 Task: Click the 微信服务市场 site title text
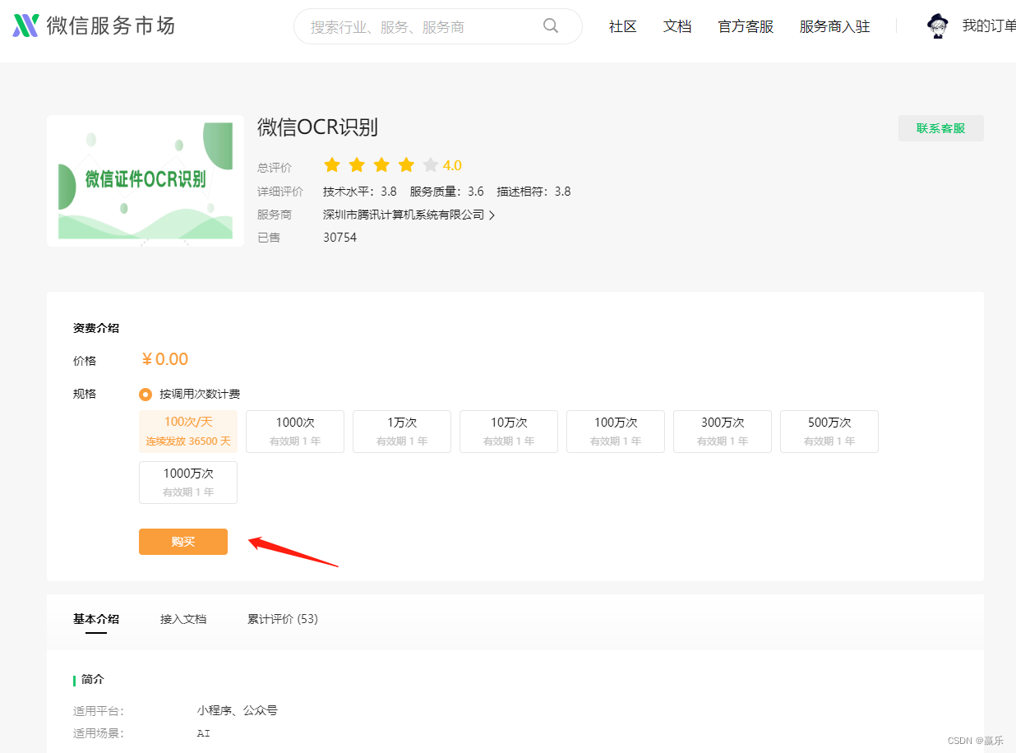point(110,25)
